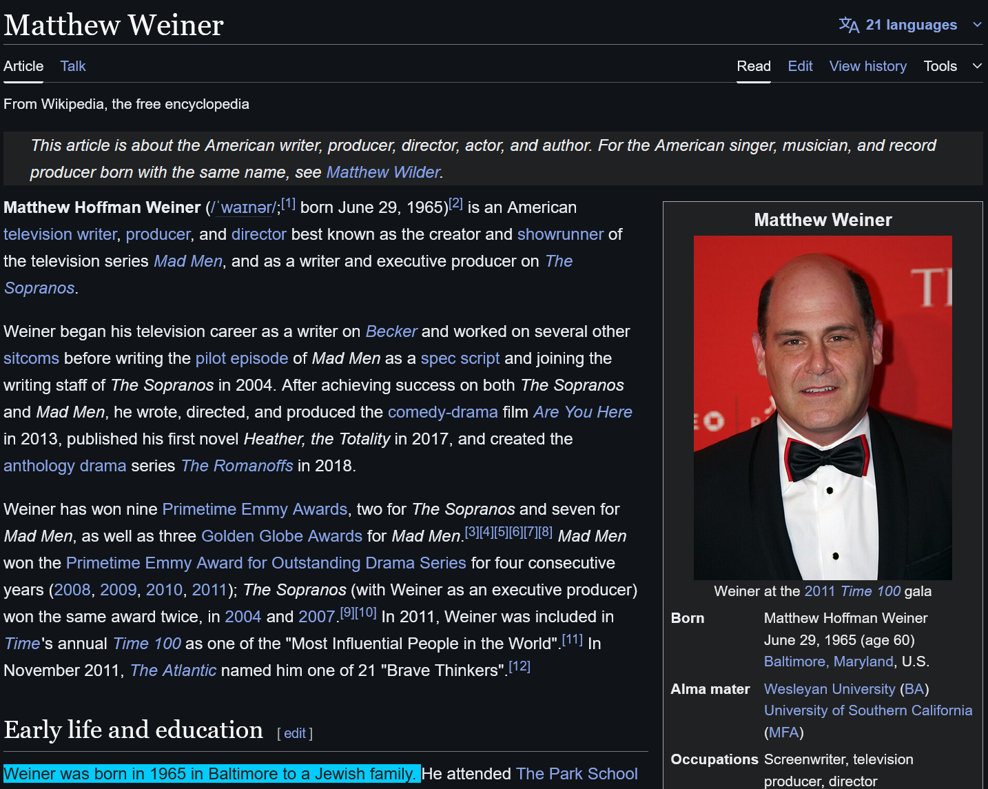Follow the Baltimore, Maryland link in the infobox
988x789 pixels.
coord(829,662)
